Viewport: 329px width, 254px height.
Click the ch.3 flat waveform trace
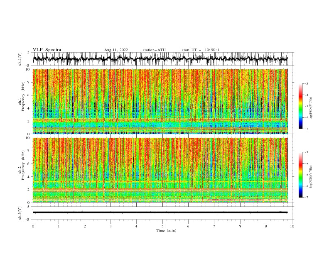coord(160,212)
